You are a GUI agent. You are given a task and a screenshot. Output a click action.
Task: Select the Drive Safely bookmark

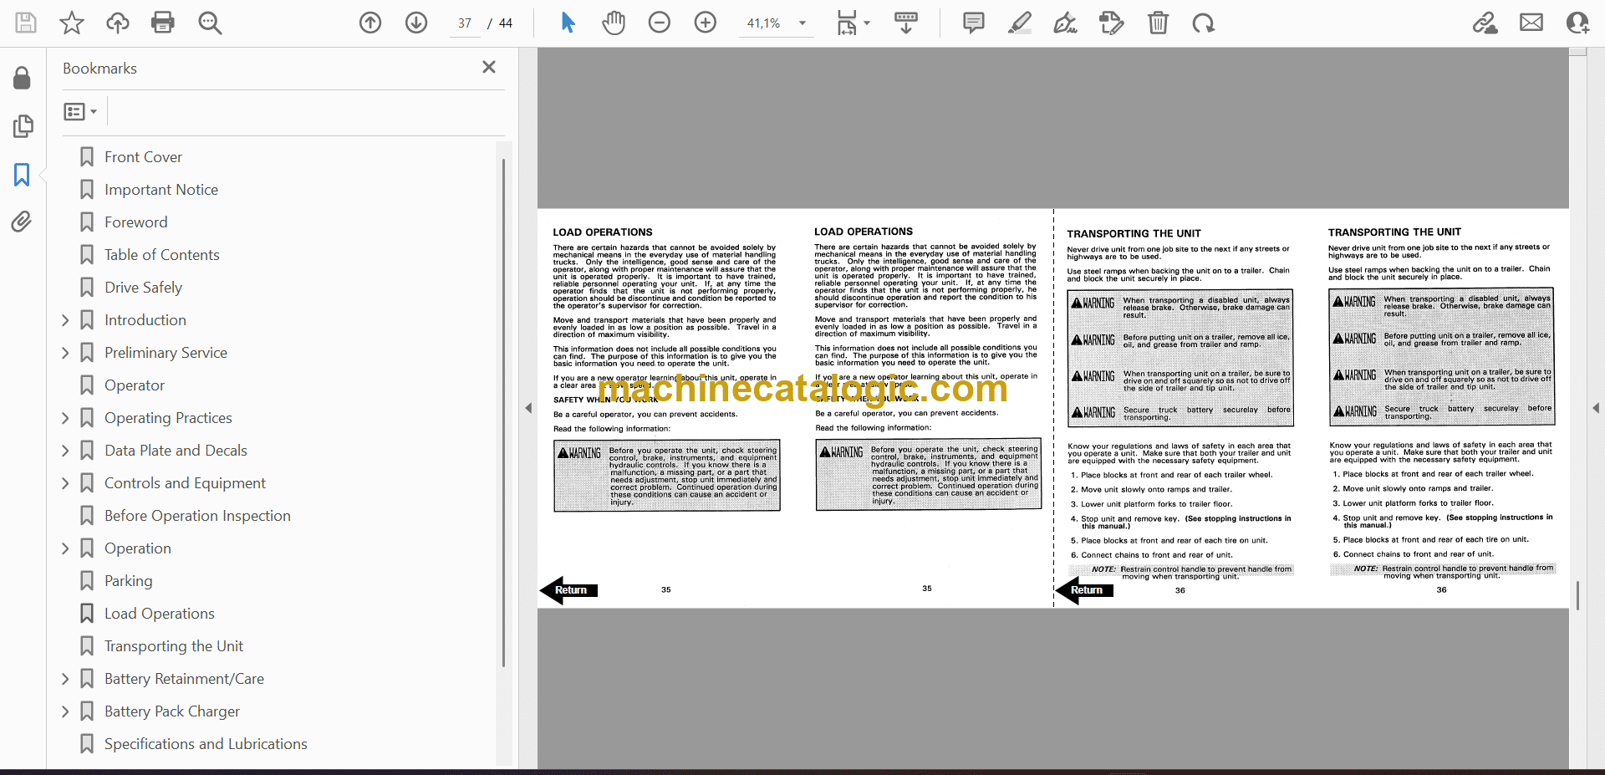(143, 288)
